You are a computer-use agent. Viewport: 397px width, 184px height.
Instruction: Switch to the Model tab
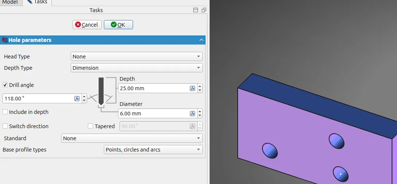point(10,2)
